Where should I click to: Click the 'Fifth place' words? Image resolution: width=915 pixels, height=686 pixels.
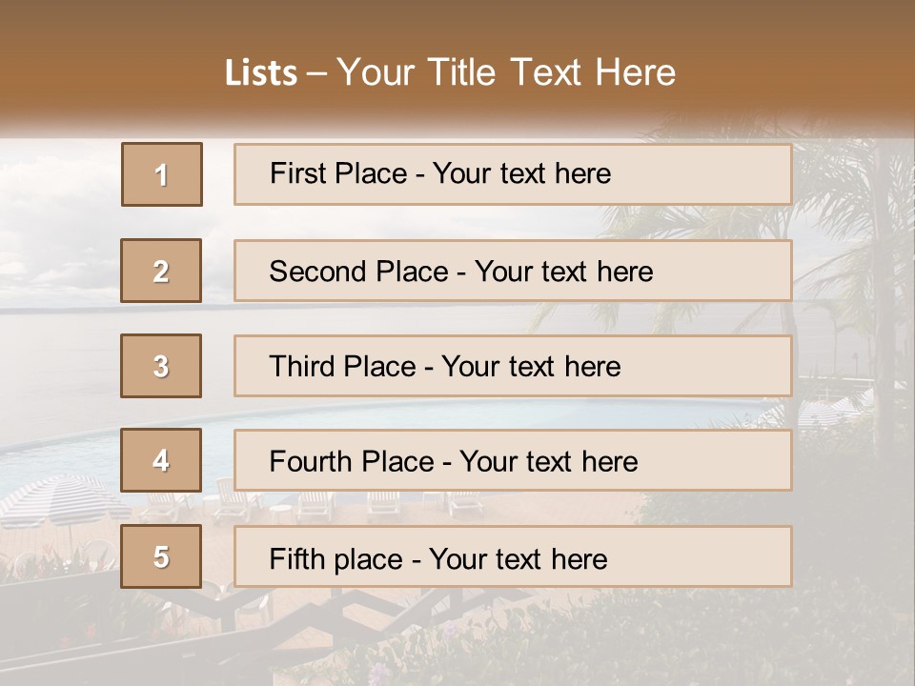point(336,559)
